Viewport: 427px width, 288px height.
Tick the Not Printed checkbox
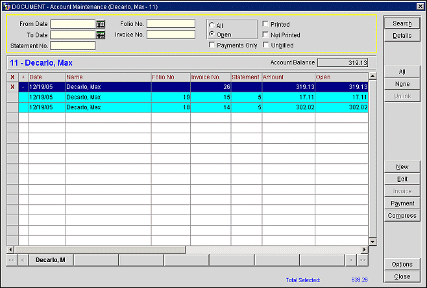point(265,35)
